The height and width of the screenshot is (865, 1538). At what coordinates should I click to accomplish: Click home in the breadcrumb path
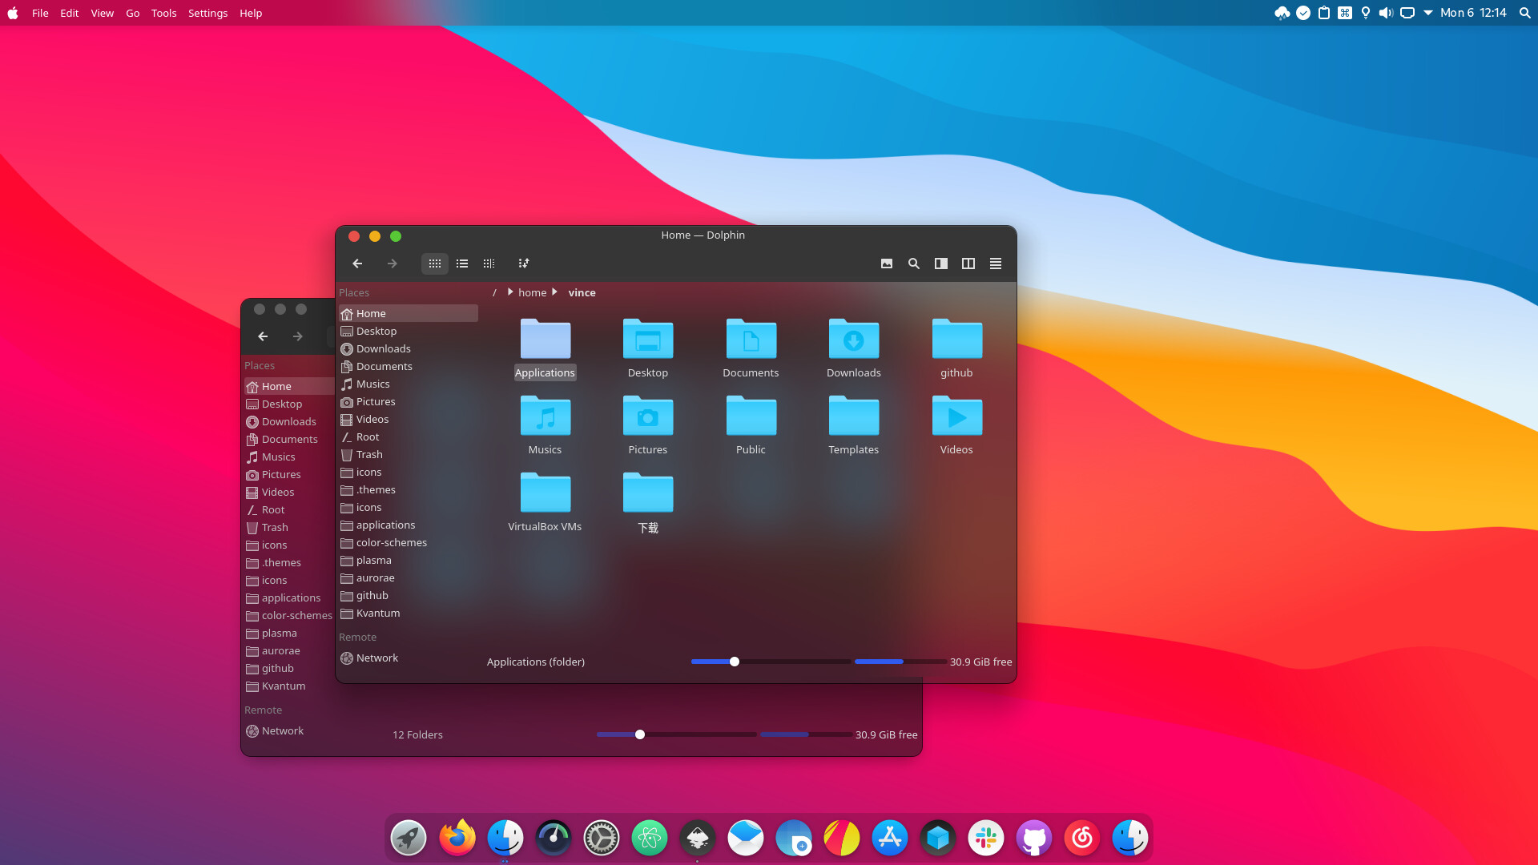tap(532, 292)
